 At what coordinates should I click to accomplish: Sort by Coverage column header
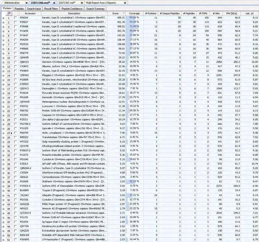pos(134,13)
